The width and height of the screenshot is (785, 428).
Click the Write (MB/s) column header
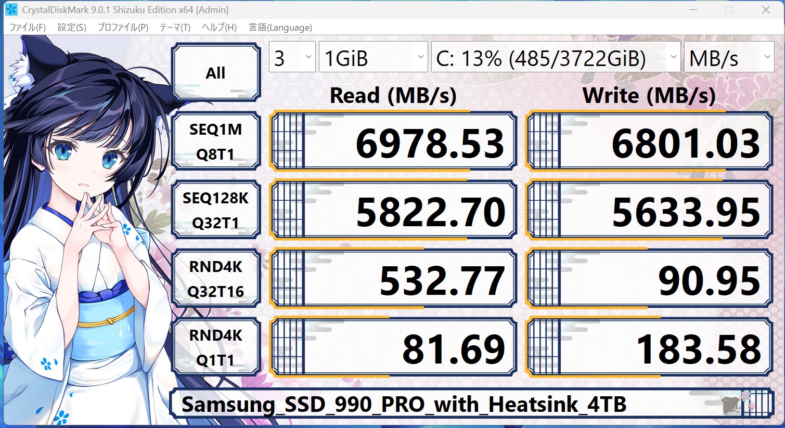point(649,96)
